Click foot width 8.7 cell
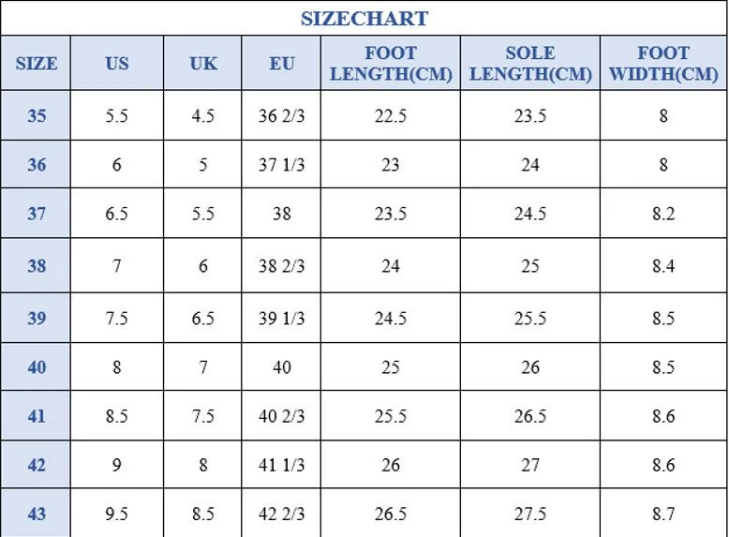The height and width of the screenshot is (537, 729). tap(663, 514)
